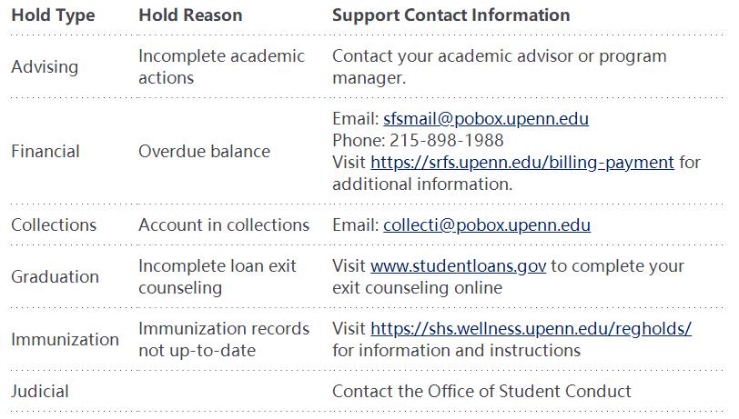Screen dimensions: 739x419
Task: Select the Financial hold type cell
Action: click(x=46, y=152)
